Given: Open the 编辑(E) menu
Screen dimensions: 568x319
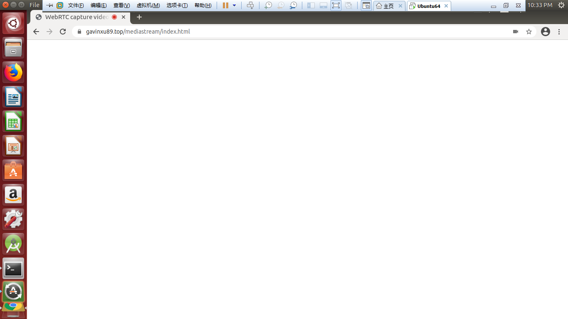Looking at the screenshot, I should [x=99, y=5].
